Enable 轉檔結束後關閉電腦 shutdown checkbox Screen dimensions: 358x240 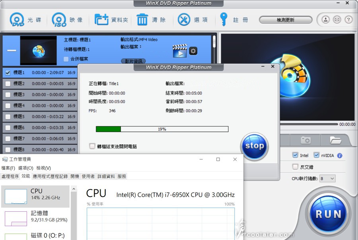tap(92, 146)
